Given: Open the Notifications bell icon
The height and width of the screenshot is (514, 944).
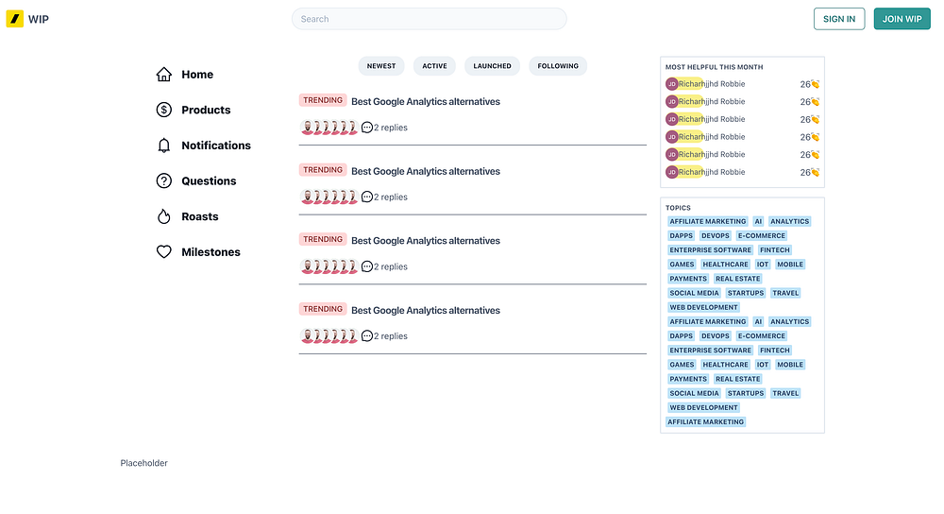Looking at the screenshot, I should tap(163, 146).
